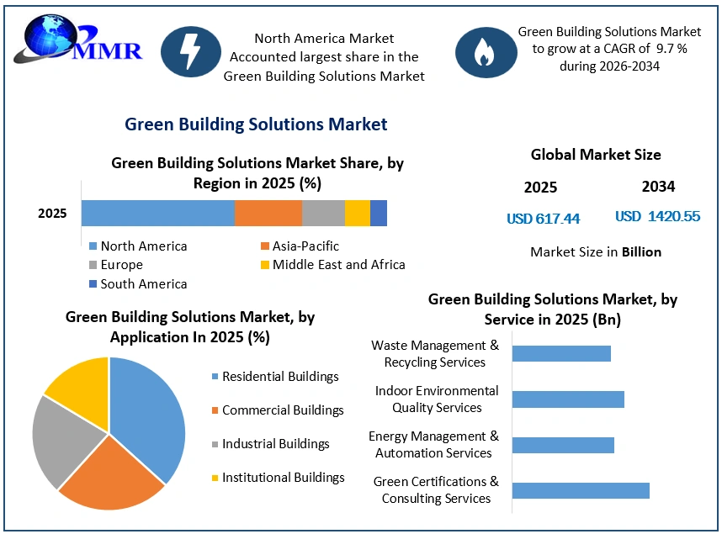Click the 'Commercial Buildings' legend label
This screenshot has height=534, width=722.
pyautogui.click(x=284, y=410)
